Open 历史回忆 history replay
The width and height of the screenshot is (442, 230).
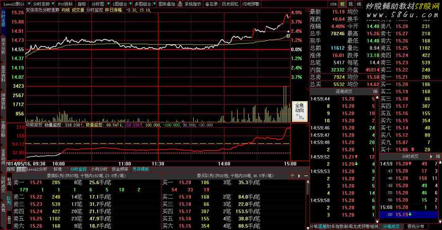point(230,4)
